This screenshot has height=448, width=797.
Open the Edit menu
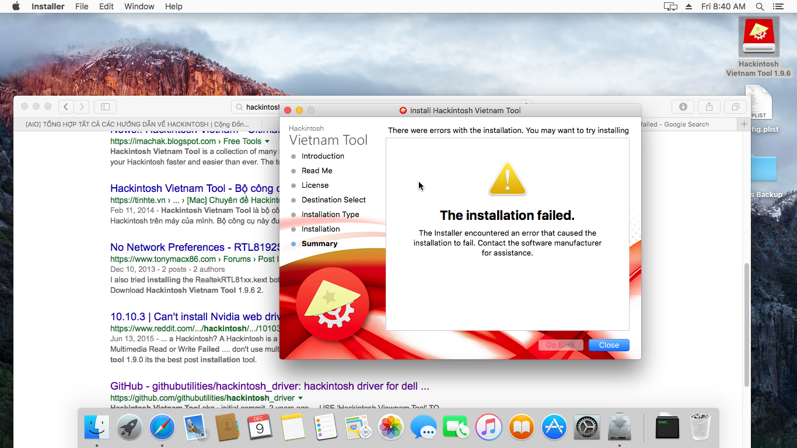tap(106, 6)
